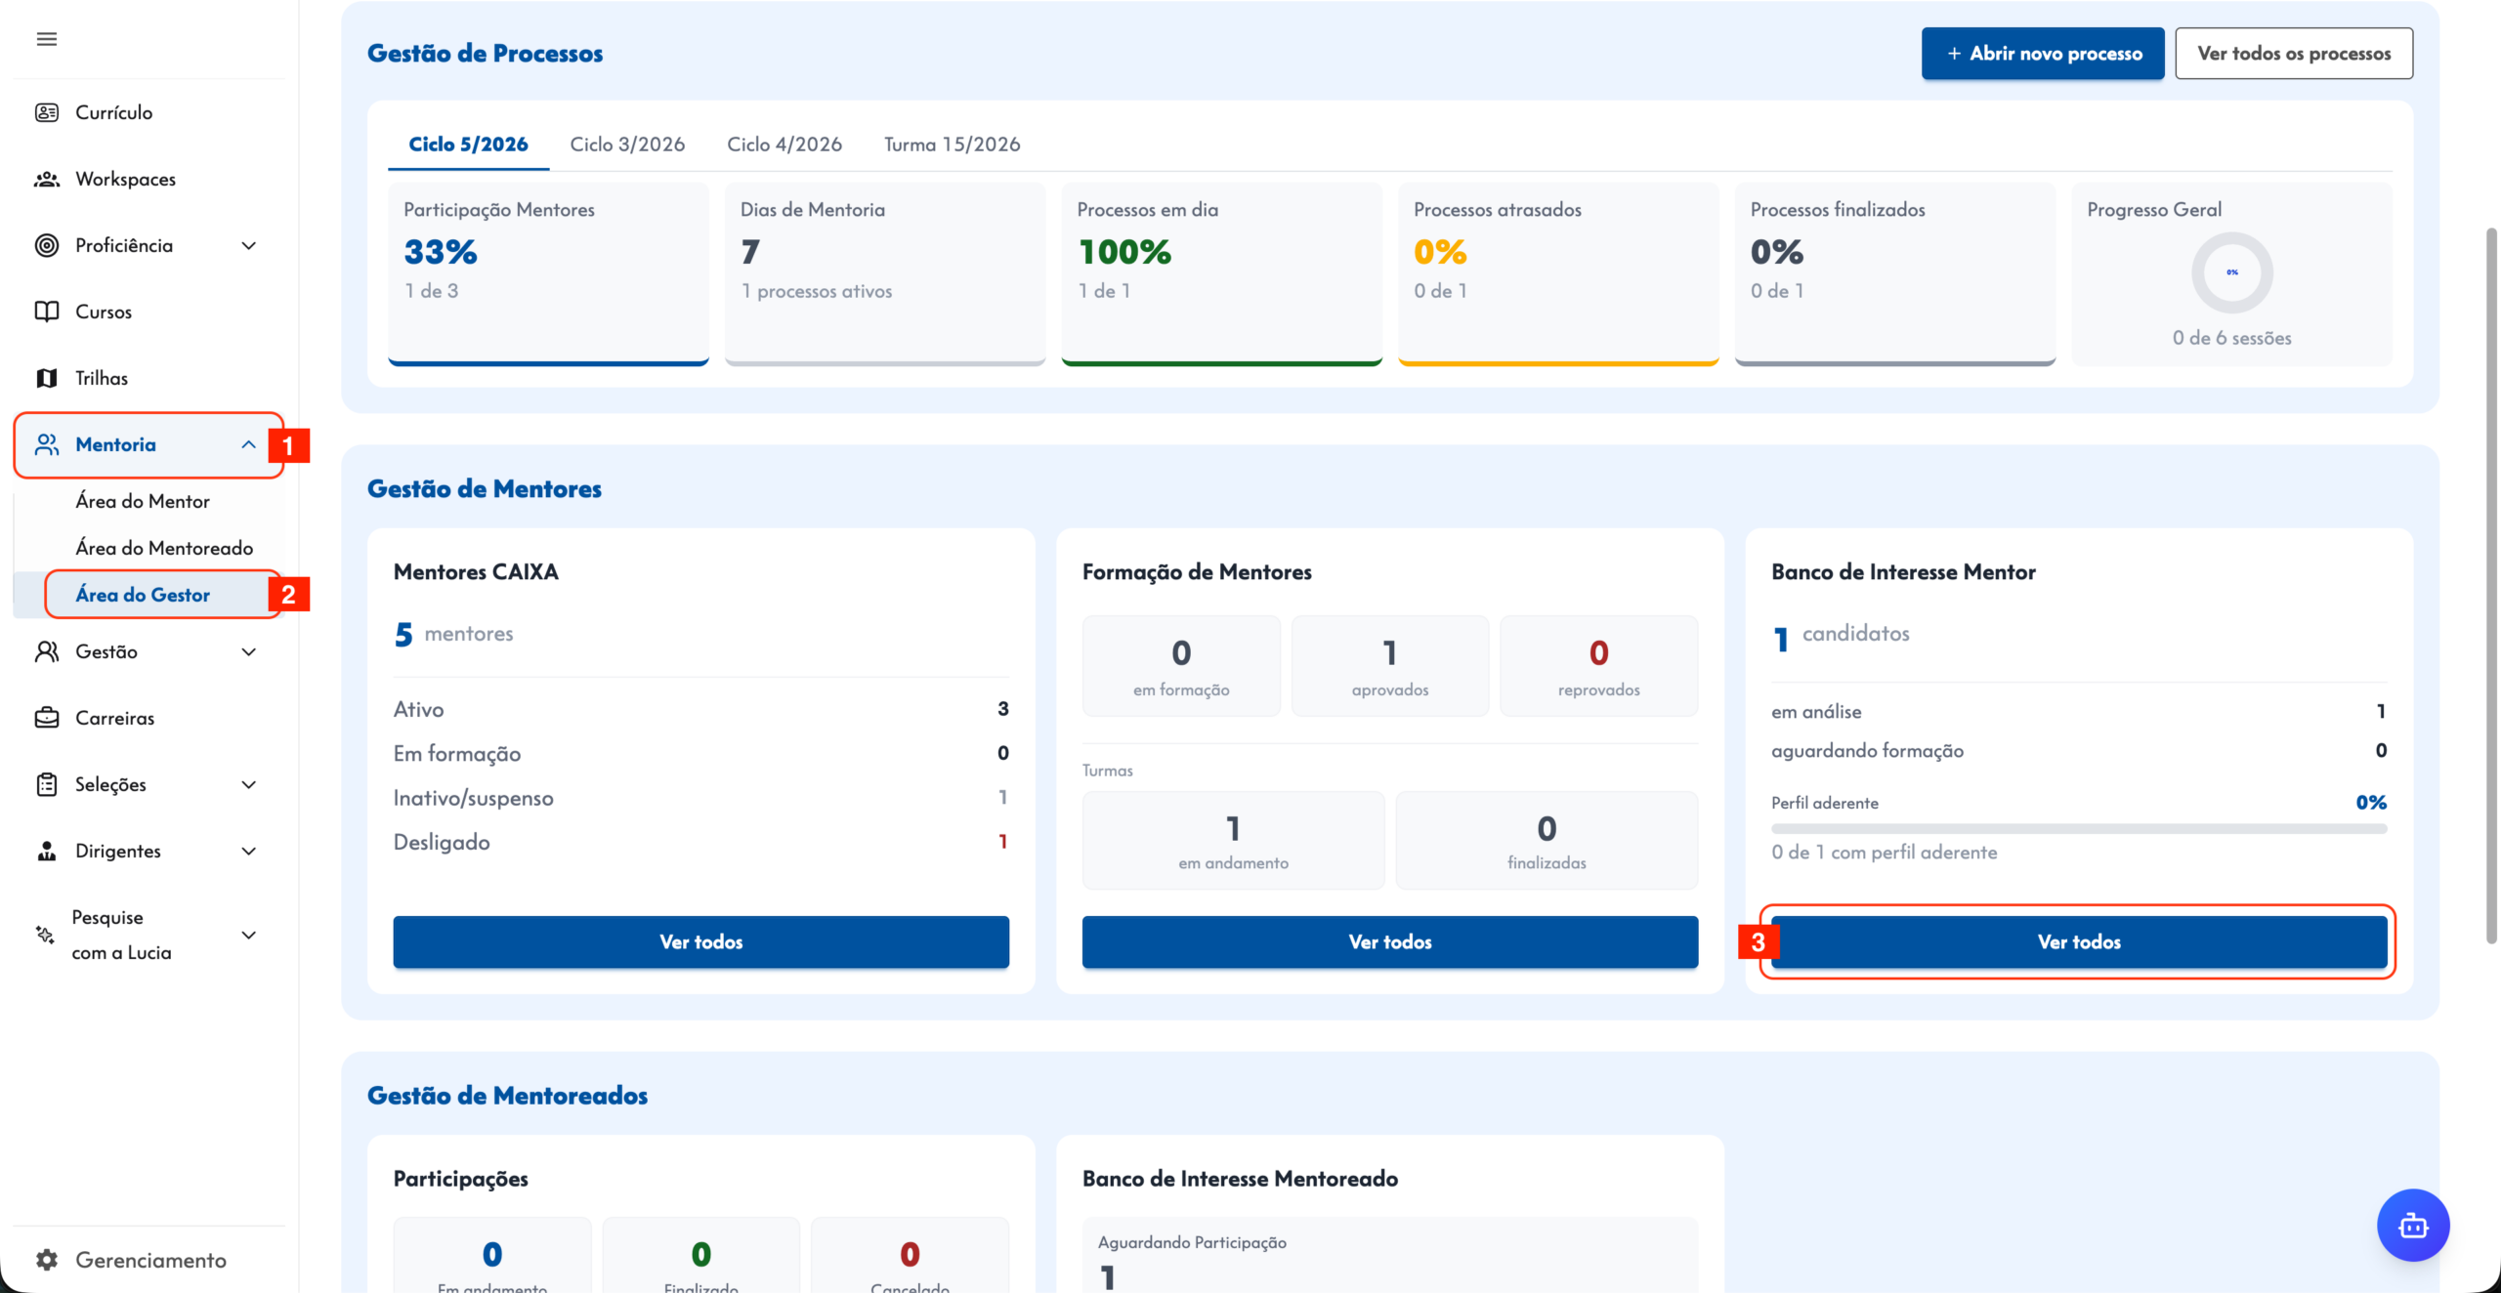This screenshot has height=1293, width=2501.
Task: Click the Currículo sidebar icon
Action: coord(47,112)
